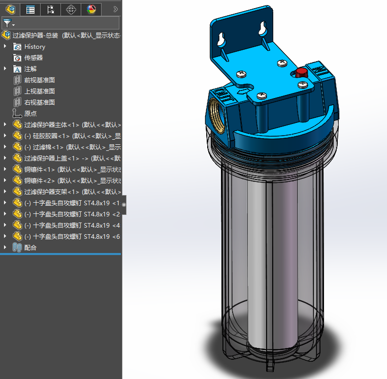Select the 右视基准面 label
387x379 pixels.
[40, 102]
